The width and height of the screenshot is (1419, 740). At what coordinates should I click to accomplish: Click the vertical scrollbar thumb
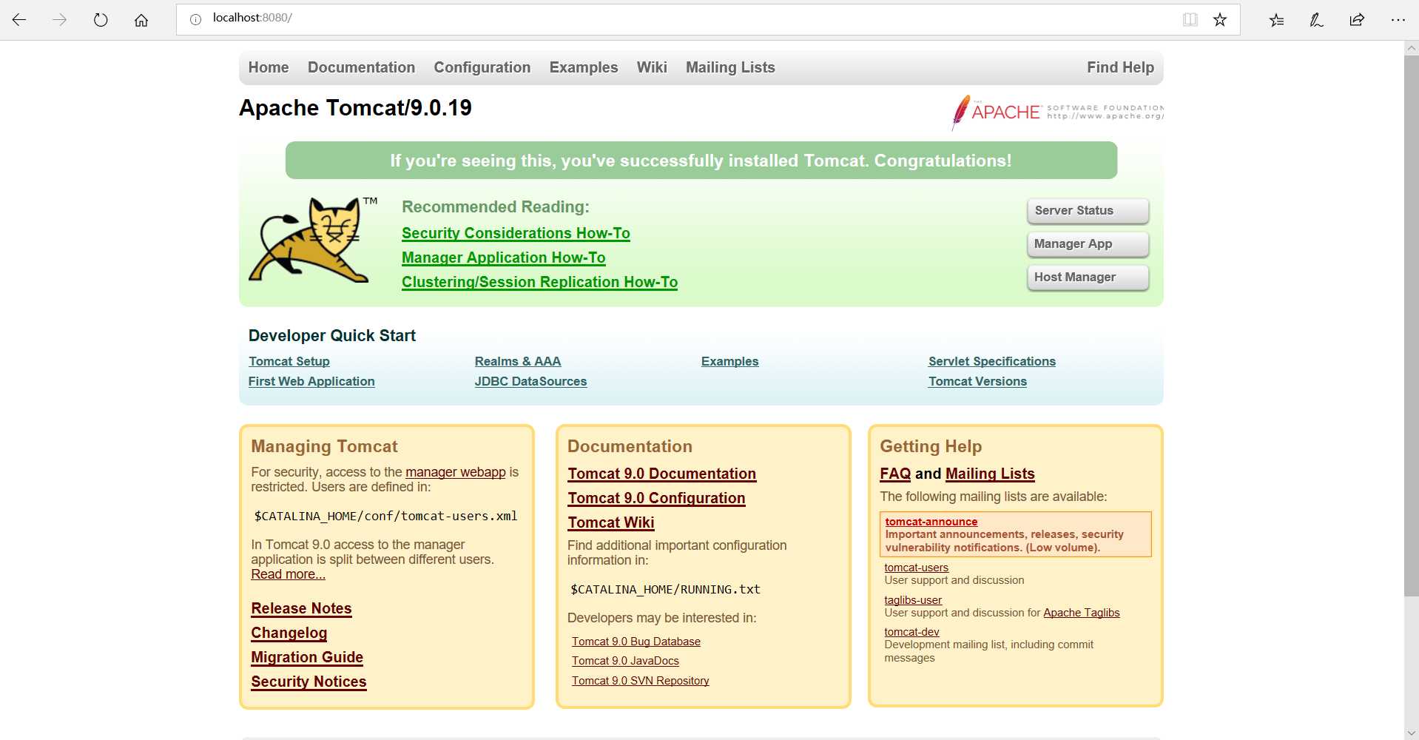pos(1411,326)
